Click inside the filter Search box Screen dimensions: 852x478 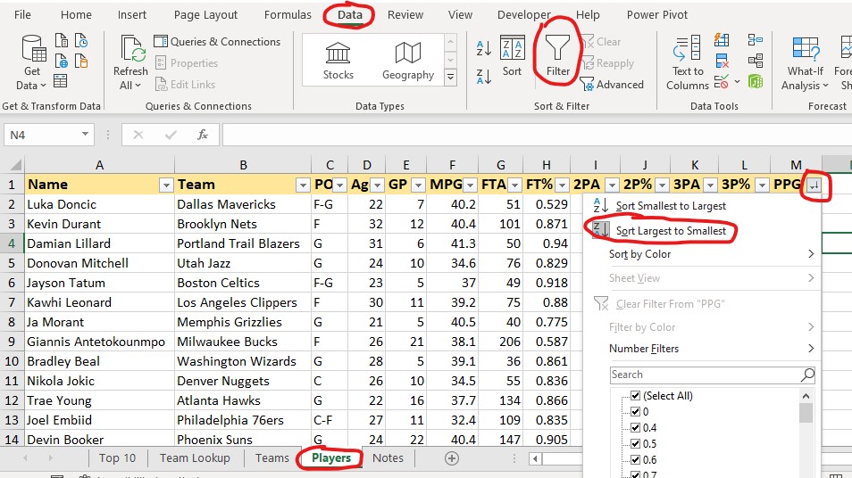tap(705, 375)
